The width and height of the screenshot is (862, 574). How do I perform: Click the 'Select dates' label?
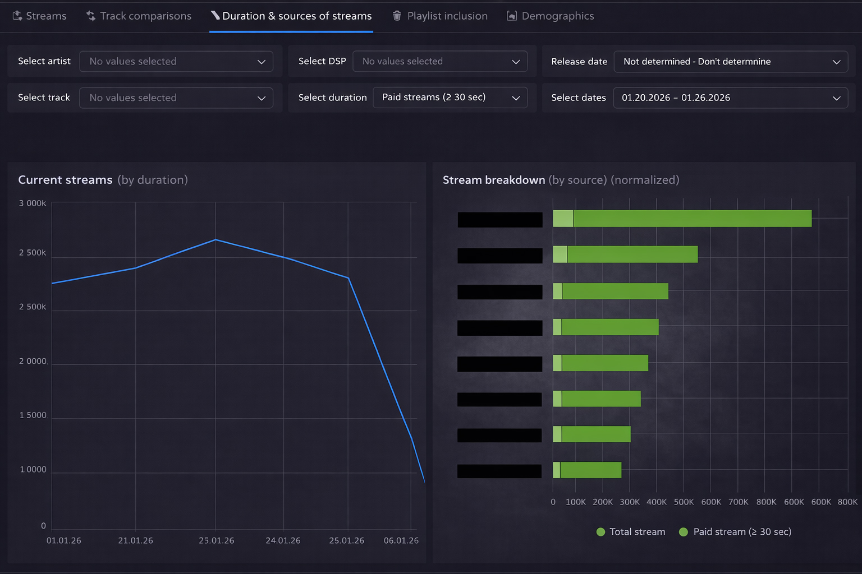[x=579, y=98]
